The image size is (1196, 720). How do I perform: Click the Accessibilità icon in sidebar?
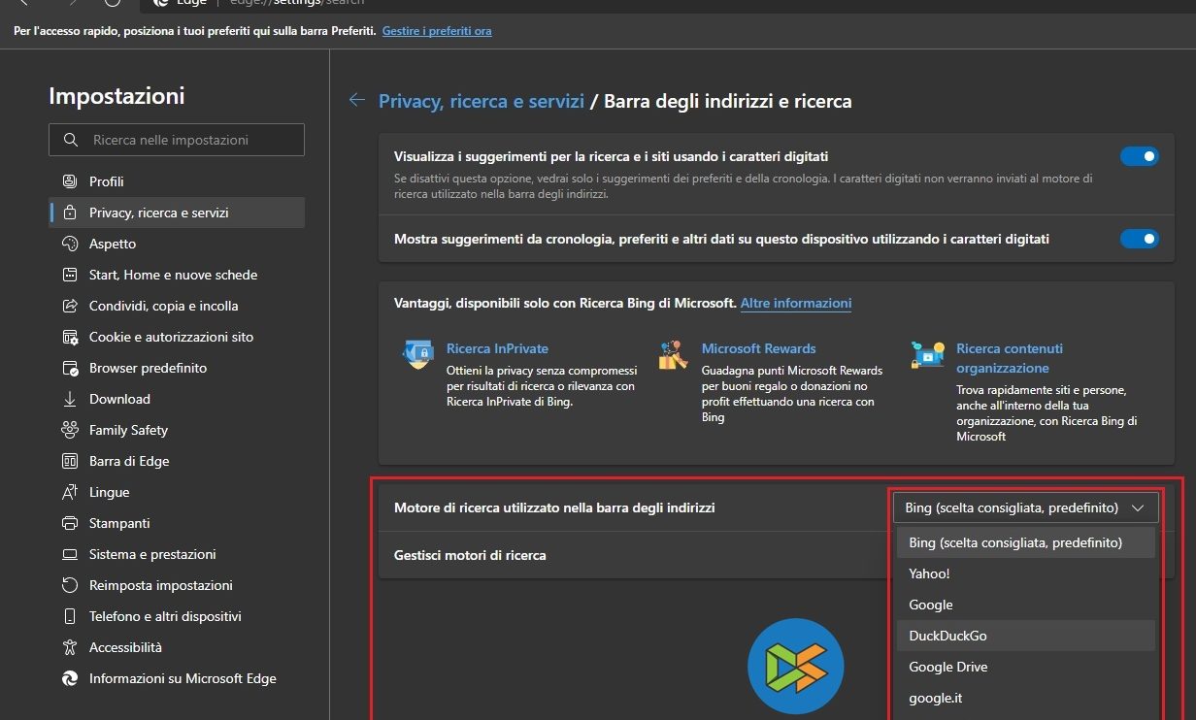(x=70, y=647)
